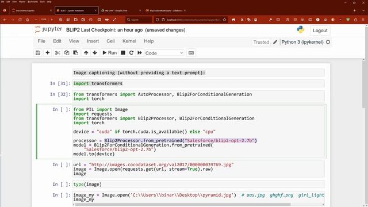
Task: Zoom in with the browser plus icon
Action: pyautogui.click(x=52, y=20)
